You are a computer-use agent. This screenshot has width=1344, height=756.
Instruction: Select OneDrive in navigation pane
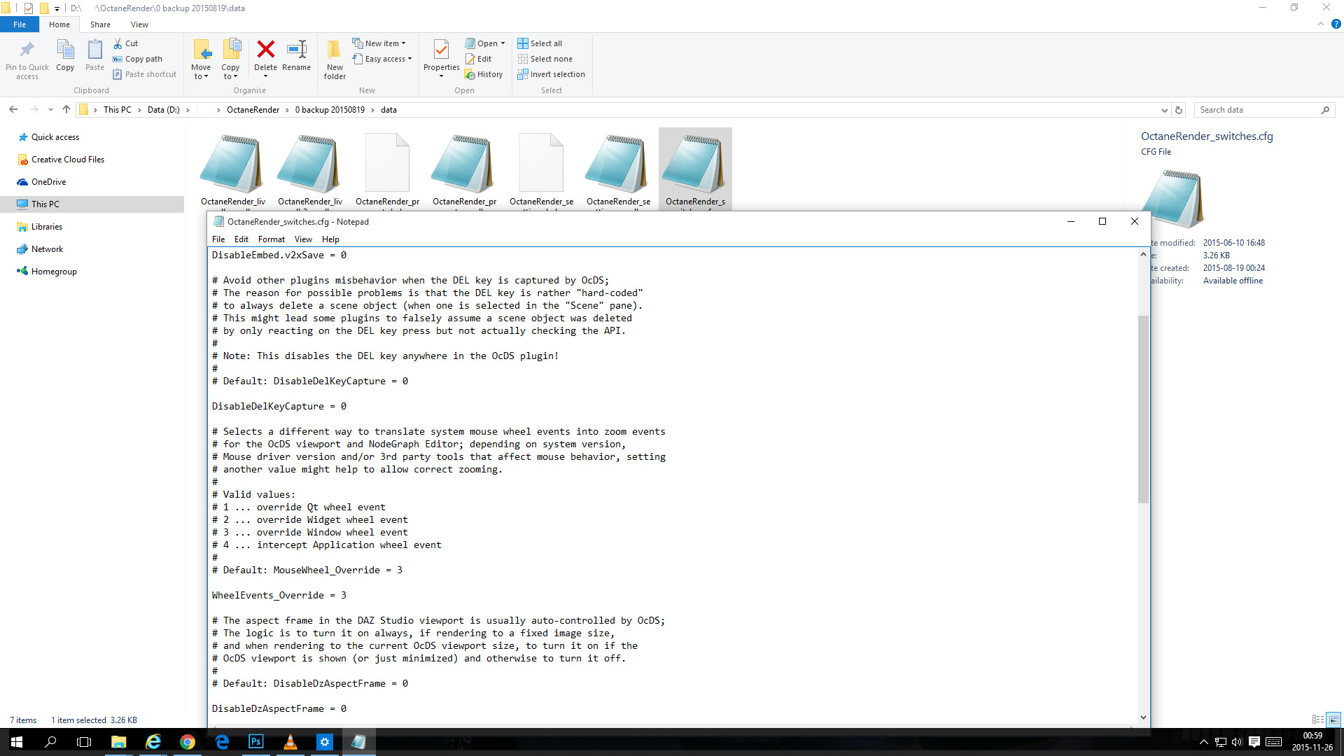48,182
